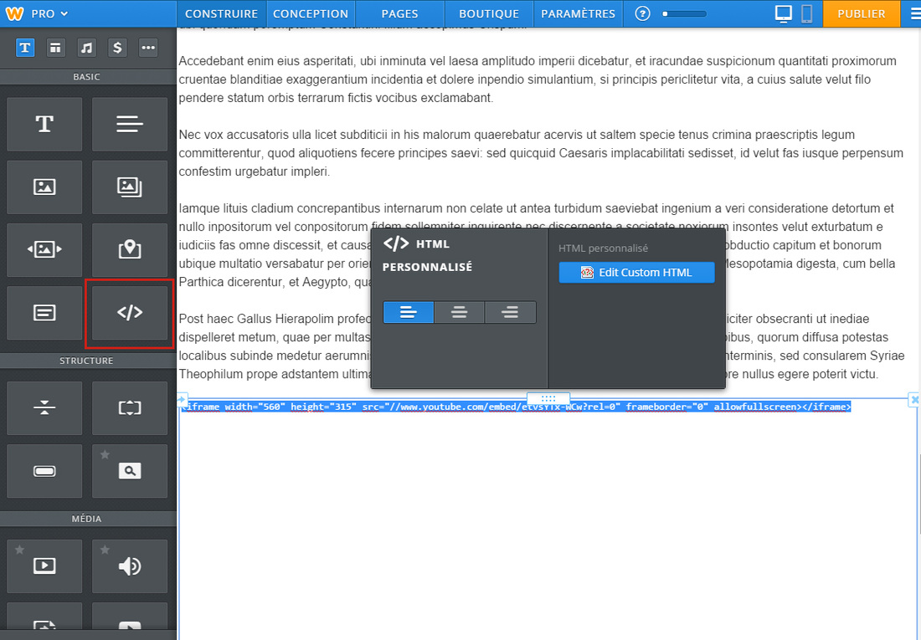Set HTML alignment to left
Viewport: 921px width, 640px height.
[x=409, y=312]
